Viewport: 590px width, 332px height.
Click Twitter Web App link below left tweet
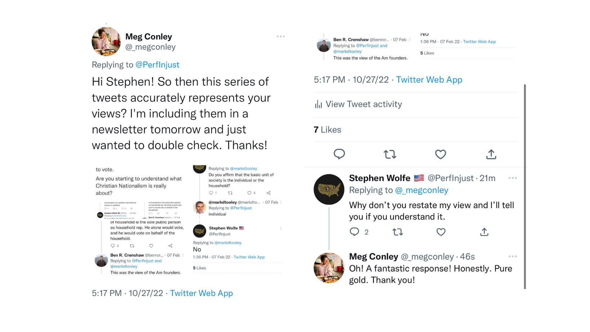tap(201, 293)
